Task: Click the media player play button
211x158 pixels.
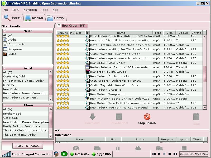Action: [159, 154]
